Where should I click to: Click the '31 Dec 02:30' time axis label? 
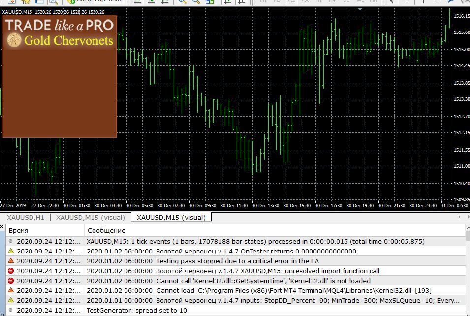click(x=454, y=205)
